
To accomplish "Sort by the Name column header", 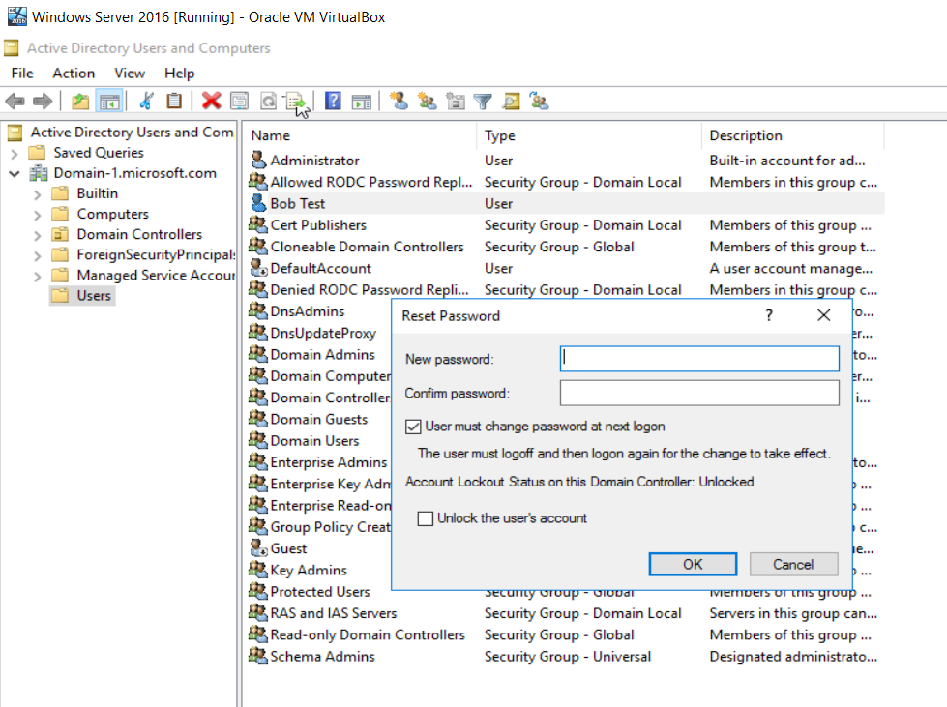I will click(361, 135).
